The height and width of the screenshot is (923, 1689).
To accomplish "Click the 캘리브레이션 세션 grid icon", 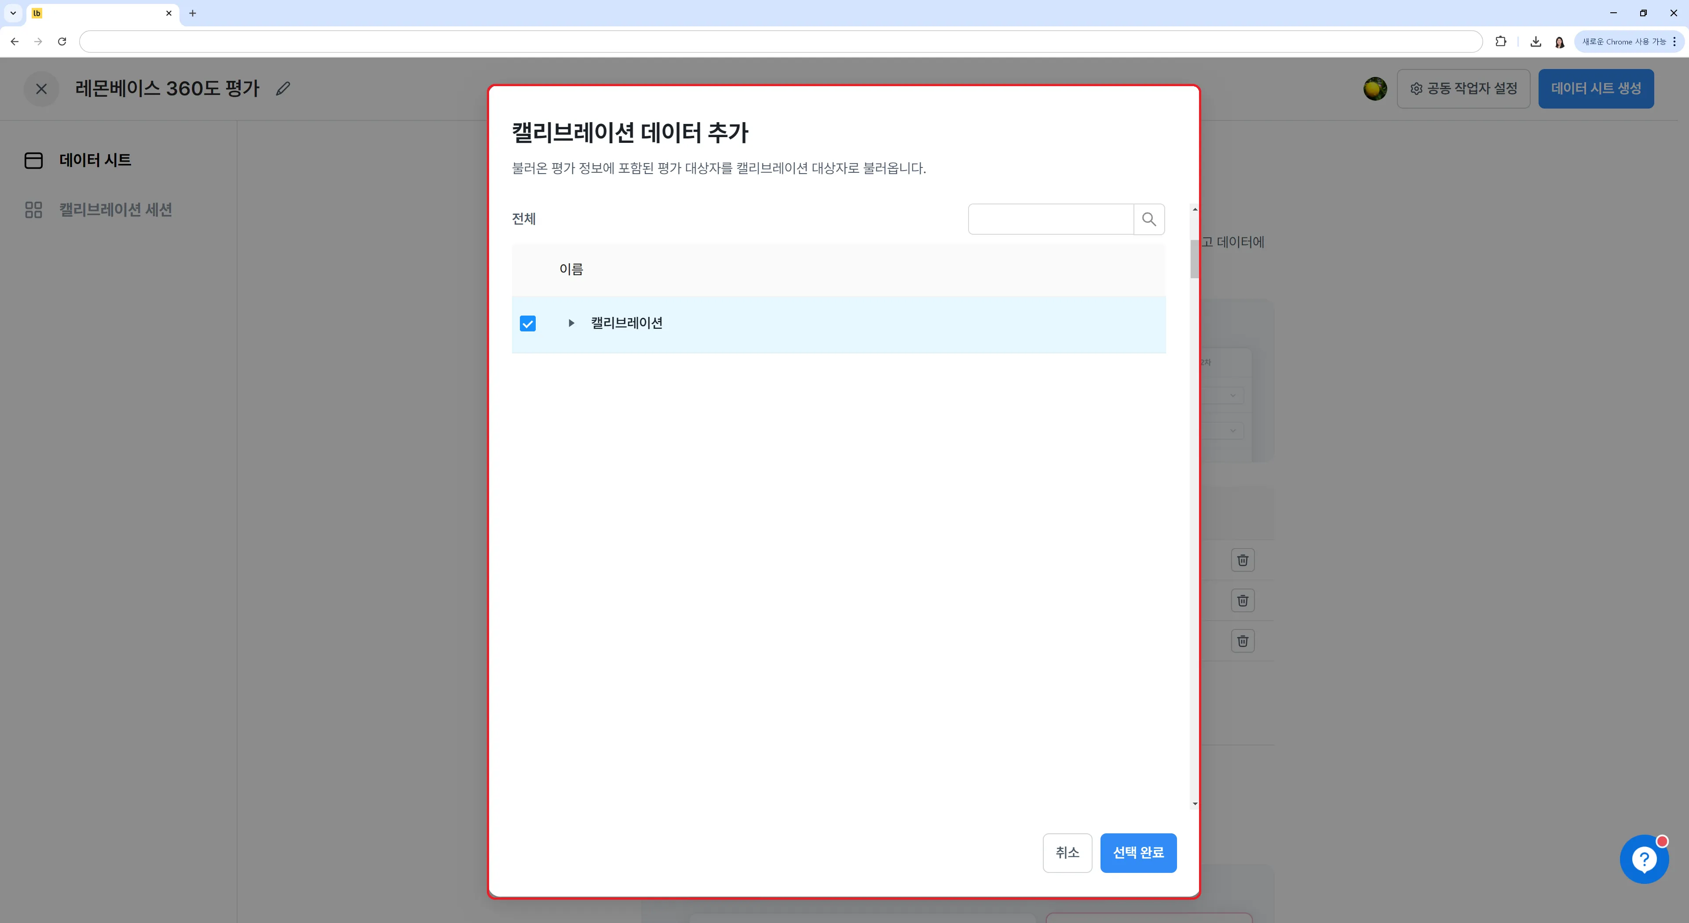I will click(33, 210).
